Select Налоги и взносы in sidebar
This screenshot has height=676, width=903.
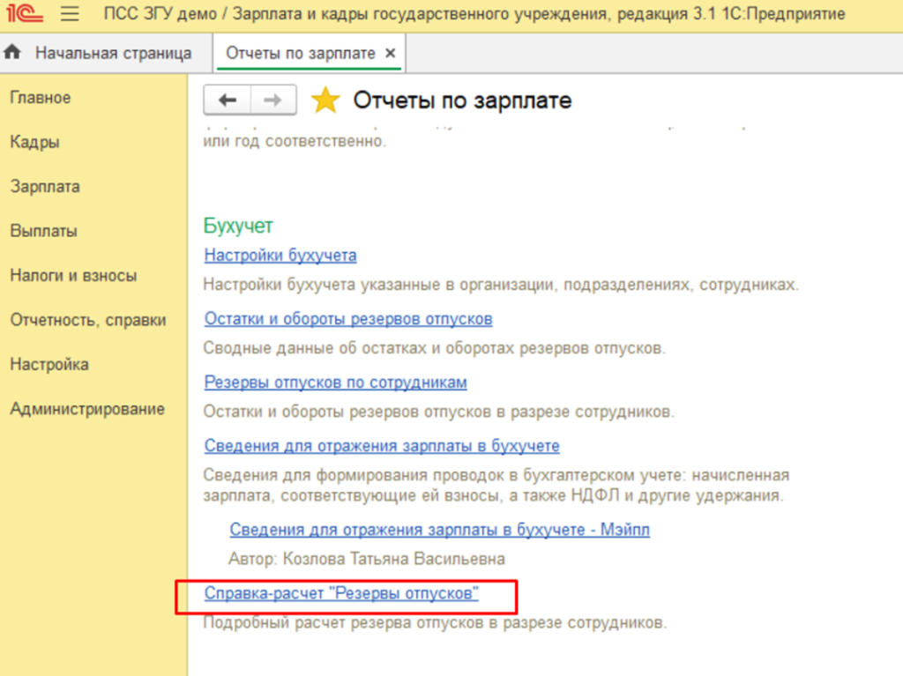[73, 275]
